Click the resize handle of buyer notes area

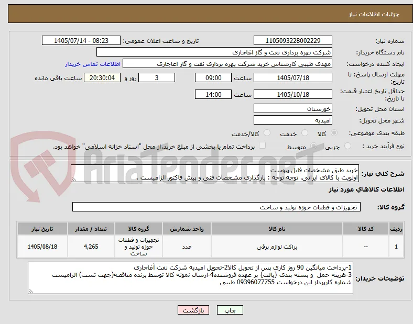pos(31,291)
